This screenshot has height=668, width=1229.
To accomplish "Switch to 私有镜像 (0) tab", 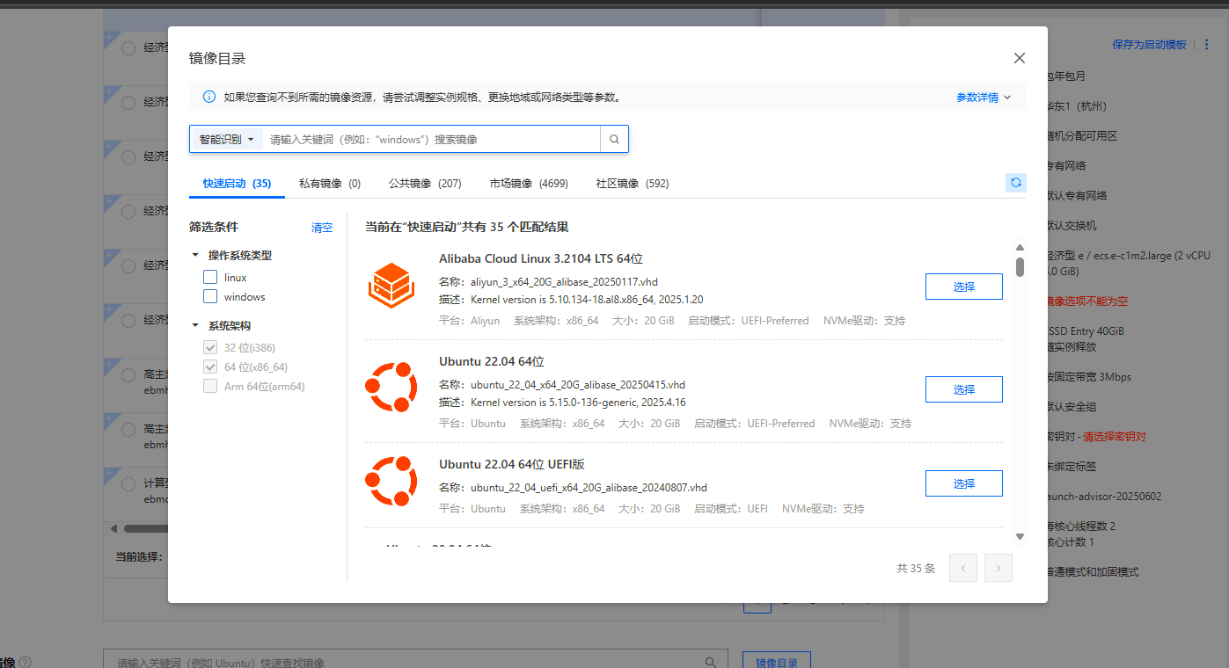I will pos(330,184).
